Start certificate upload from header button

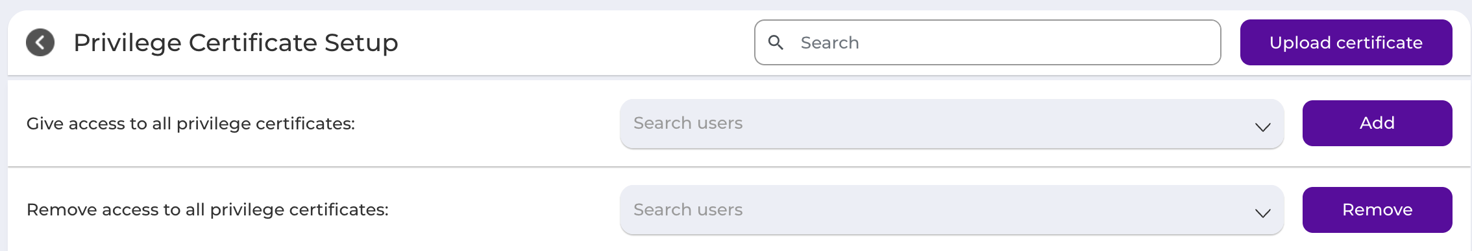click(x=1346, y=43)
